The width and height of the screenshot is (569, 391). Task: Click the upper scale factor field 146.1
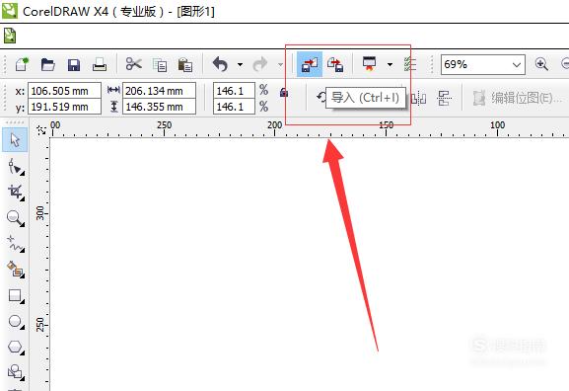(234, 91)
